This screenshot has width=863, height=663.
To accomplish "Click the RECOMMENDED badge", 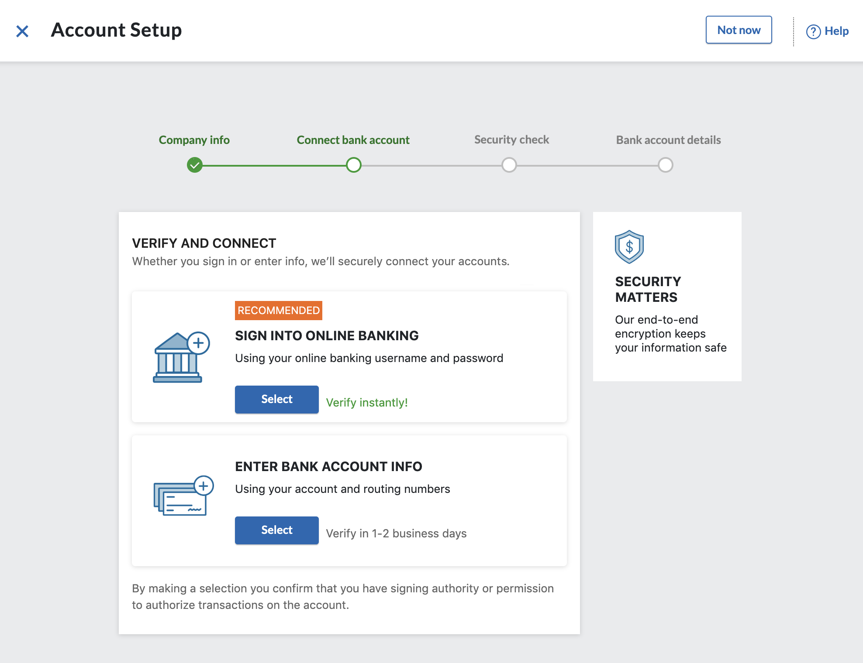I will (279, 311).
